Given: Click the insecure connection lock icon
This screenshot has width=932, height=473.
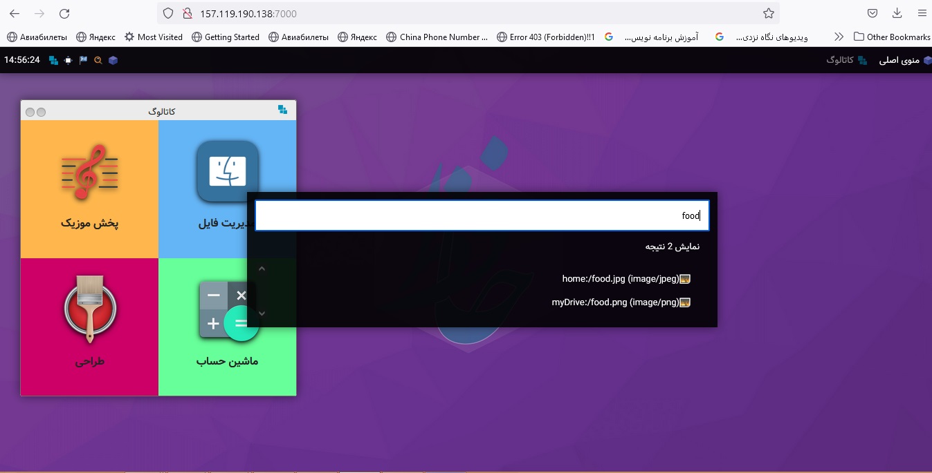Looking at the screenshot, I should coord(187,13).
